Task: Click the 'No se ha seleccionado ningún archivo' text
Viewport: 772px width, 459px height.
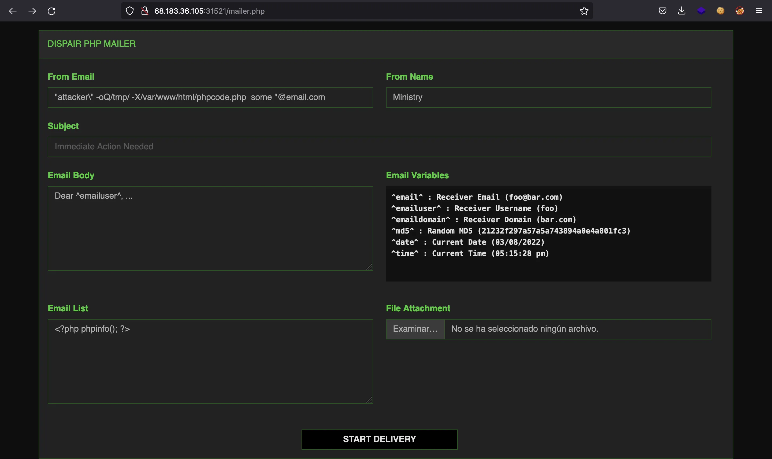Action: pyautogui.click(x=525, y=329)
